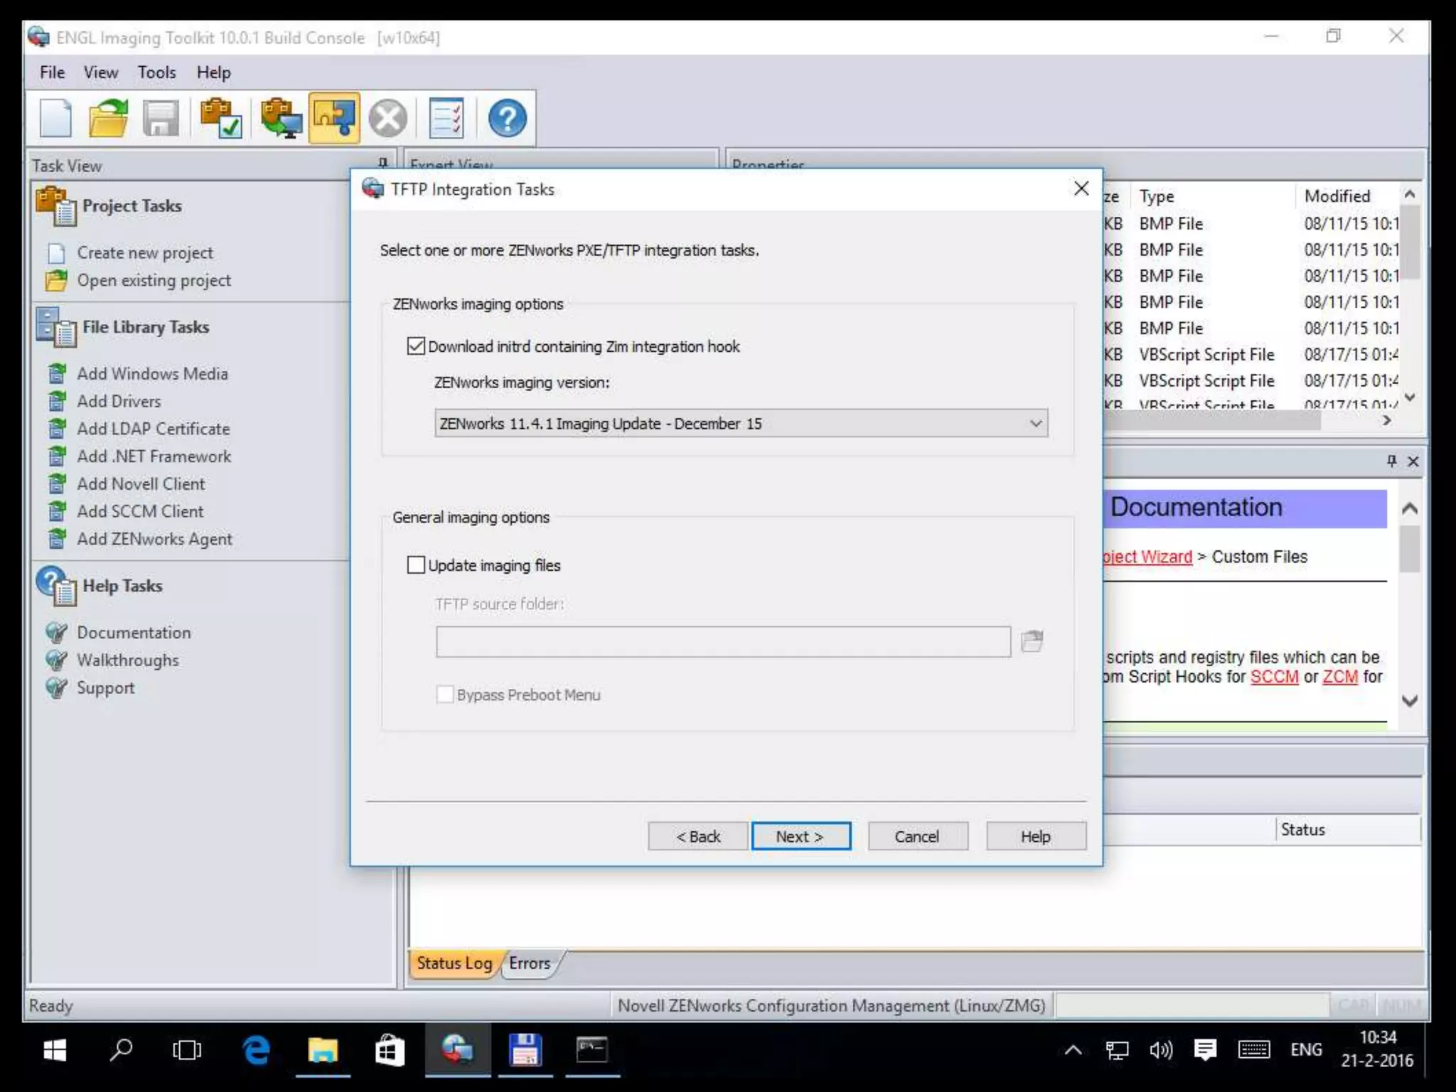Open the Tools menu
This screenshot has height=1092, width=1456.
coord(156,73)
